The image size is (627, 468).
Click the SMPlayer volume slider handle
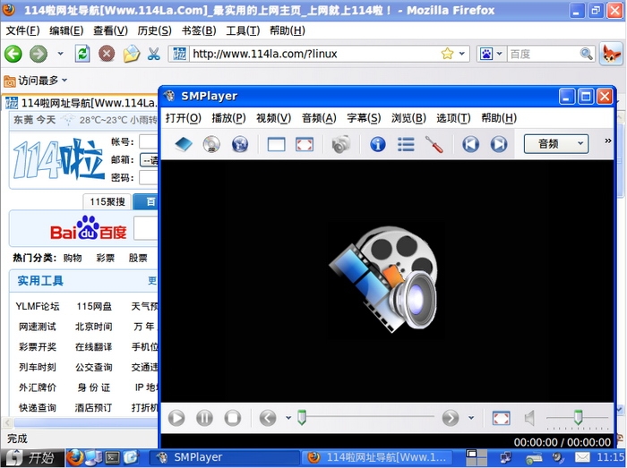pos(578,417)
